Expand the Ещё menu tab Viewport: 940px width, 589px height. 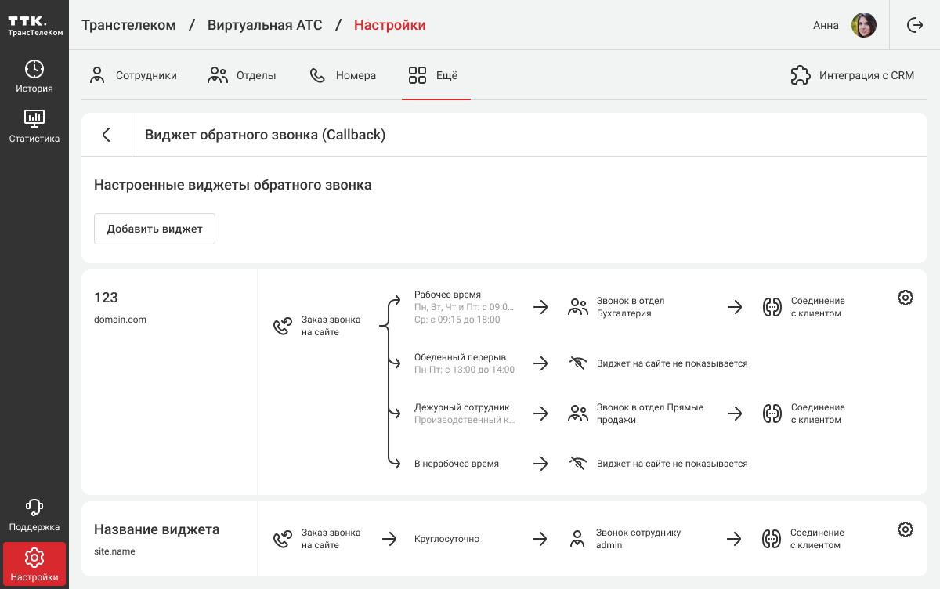point(433,76)
